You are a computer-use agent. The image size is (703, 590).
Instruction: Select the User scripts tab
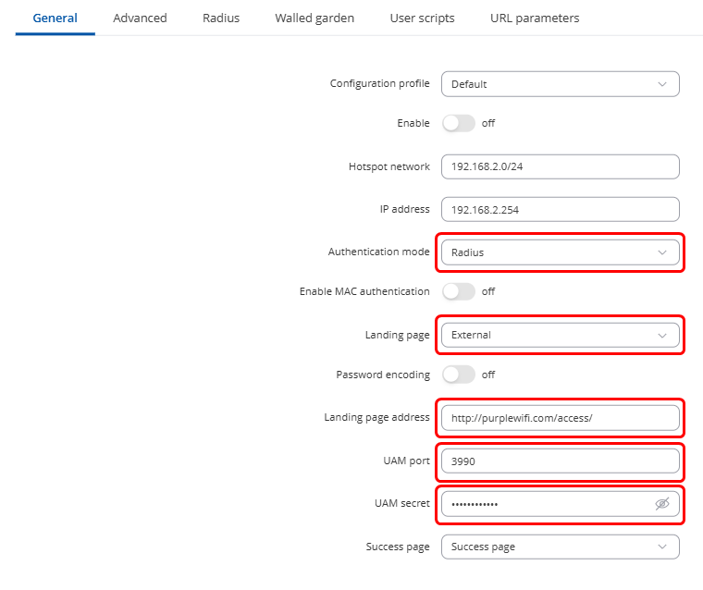[x=422, y=18]
